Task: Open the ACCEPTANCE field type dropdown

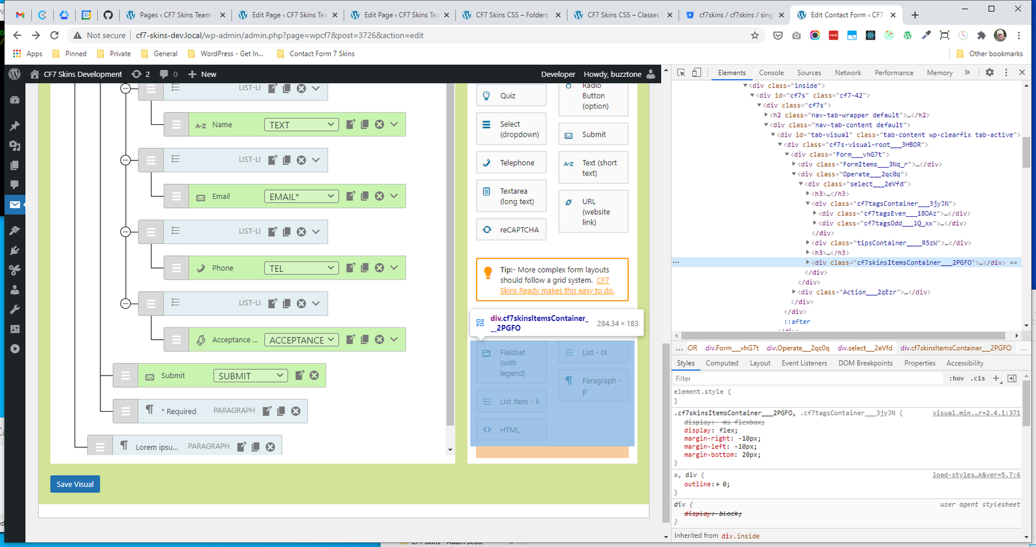Action: click(301, 340)
